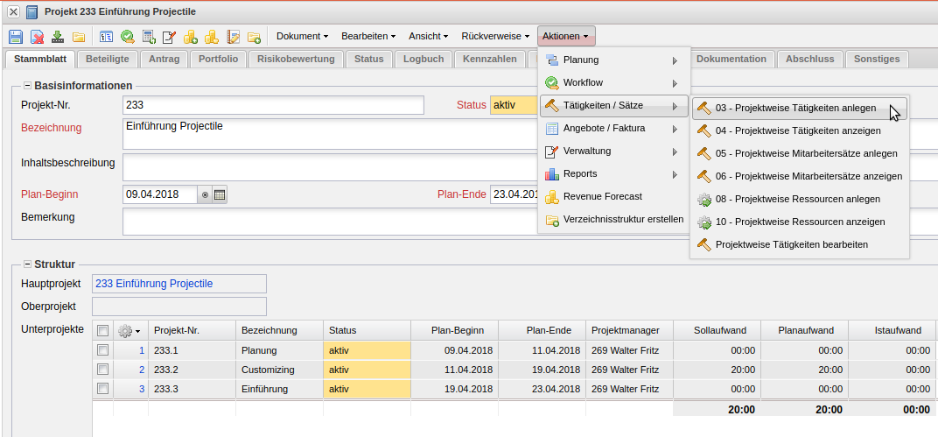Viewport: 938px width, 437px height.
Task: Tick the checkbox for subproject 233.2 Customizing
Action: pos(102,370)
